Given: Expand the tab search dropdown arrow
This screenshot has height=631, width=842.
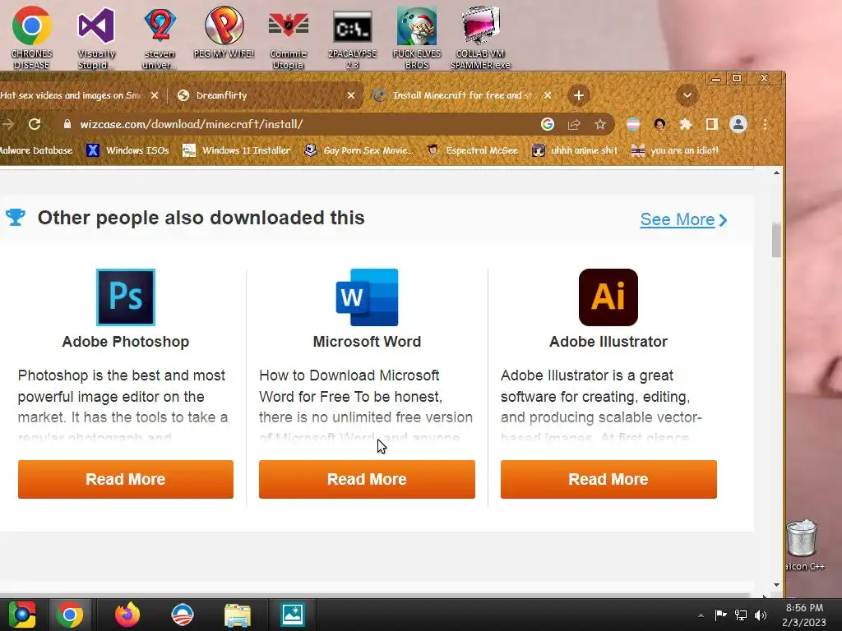Looking at the screenshot, I should click(687, 95).
